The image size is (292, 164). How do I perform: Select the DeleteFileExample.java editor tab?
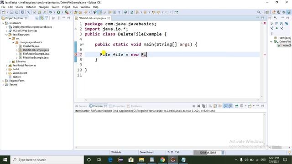point(92,18)
